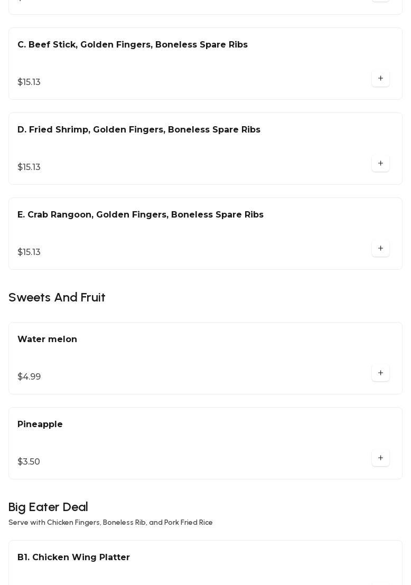
Task: Click the Sweets And Fruit section heading
Action: tap(57, 298)
